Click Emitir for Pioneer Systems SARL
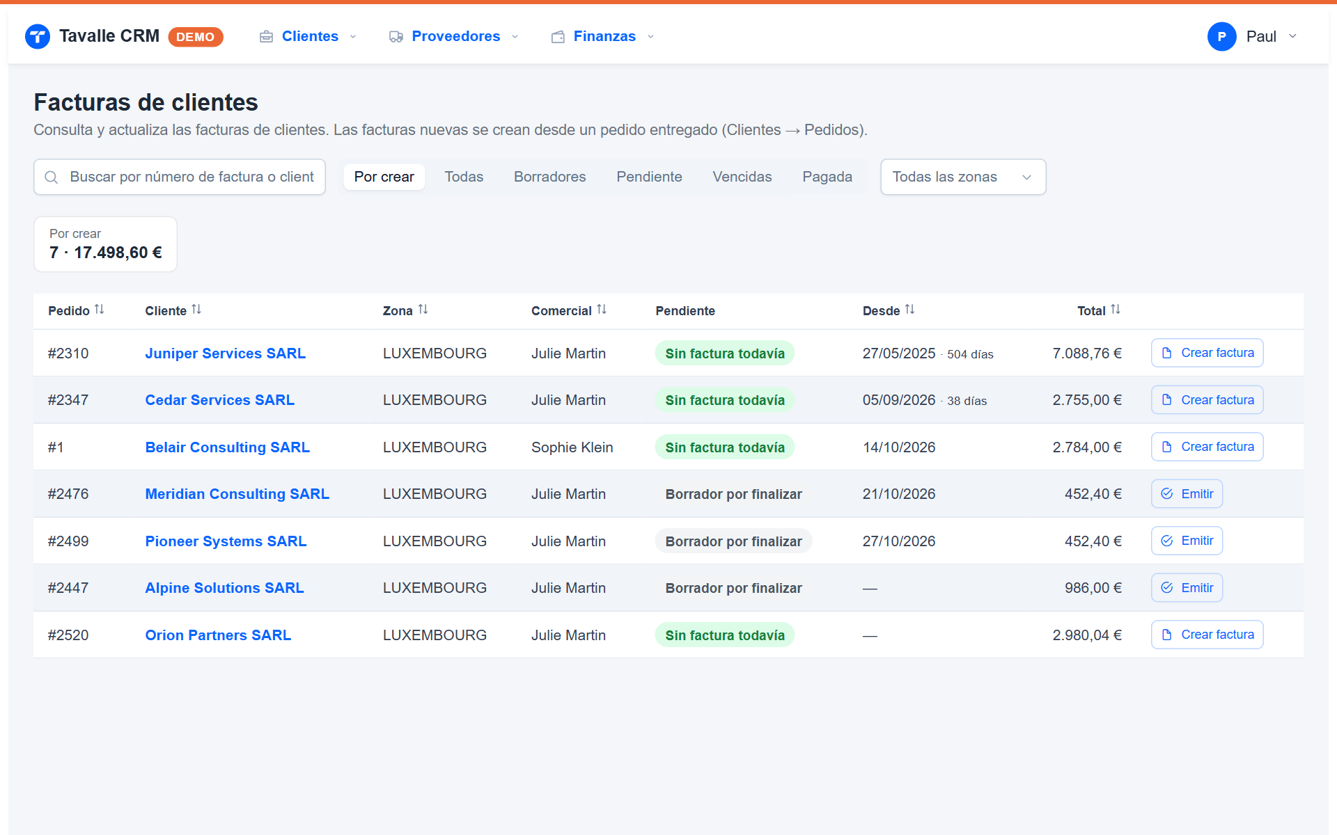This screenshot has width=1337, height=835. click(x=1187, y=541)
